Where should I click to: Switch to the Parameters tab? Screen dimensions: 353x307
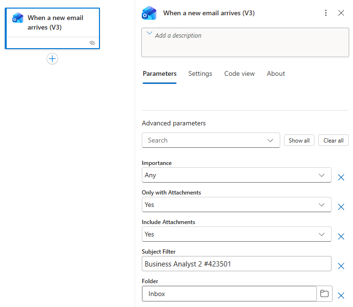point(160,74)
